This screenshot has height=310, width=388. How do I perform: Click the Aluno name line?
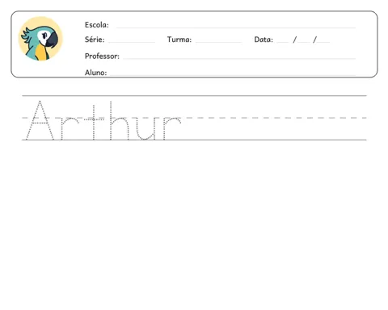(233, 74)
